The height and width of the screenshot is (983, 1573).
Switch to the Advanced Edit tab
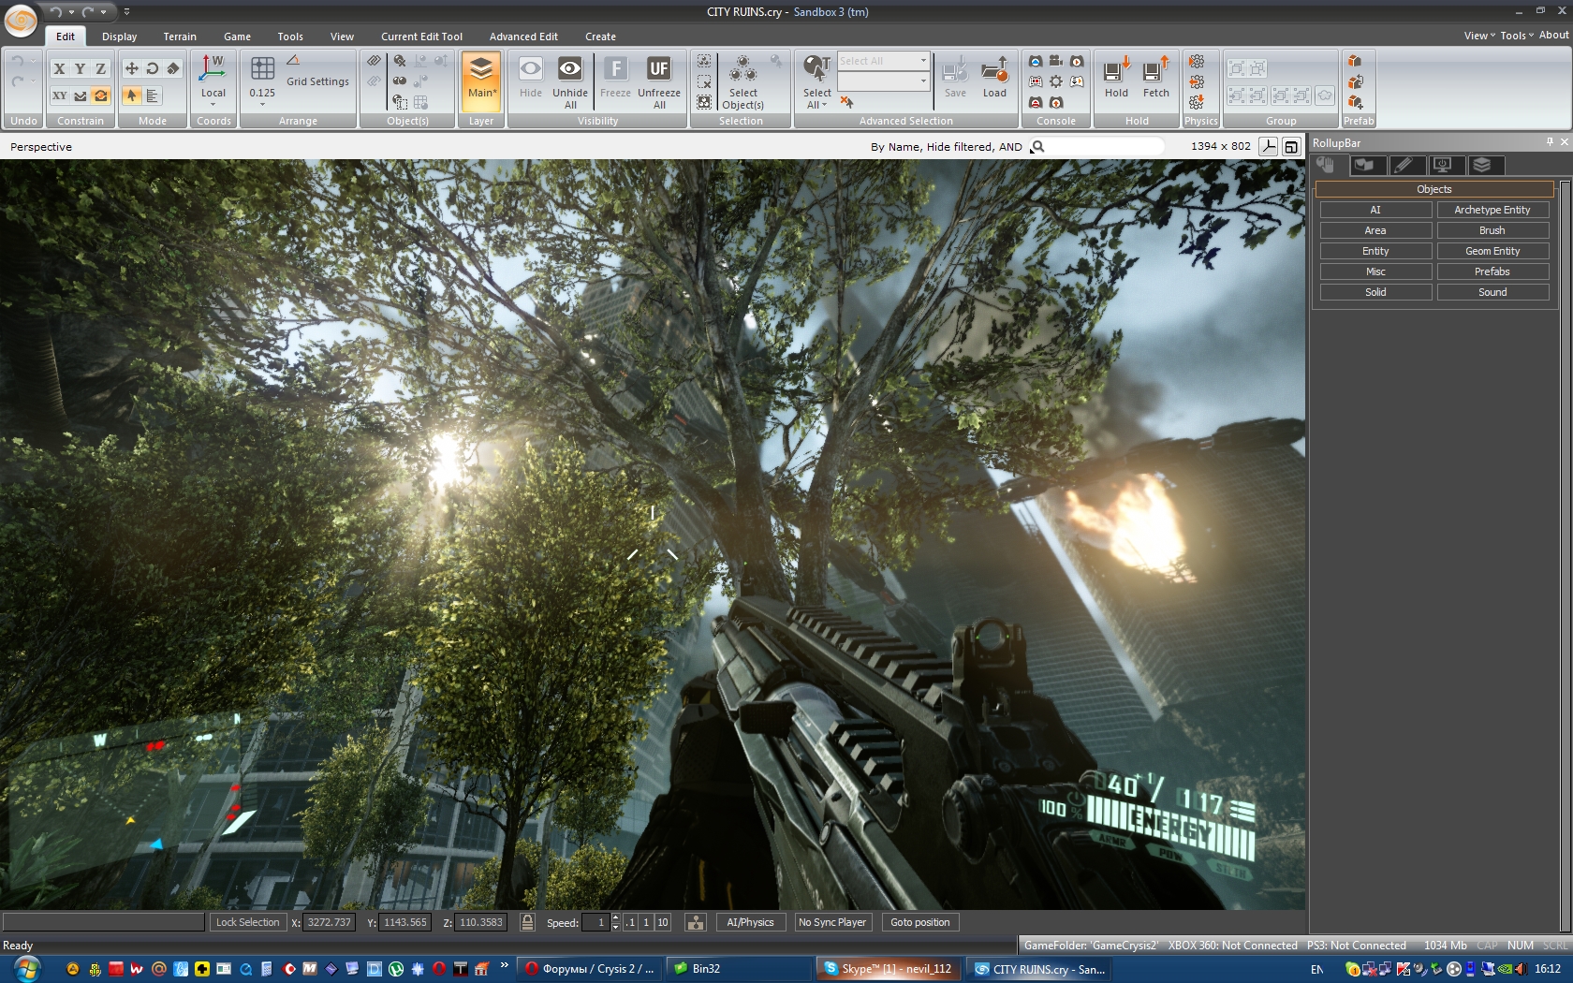[523, 37]
